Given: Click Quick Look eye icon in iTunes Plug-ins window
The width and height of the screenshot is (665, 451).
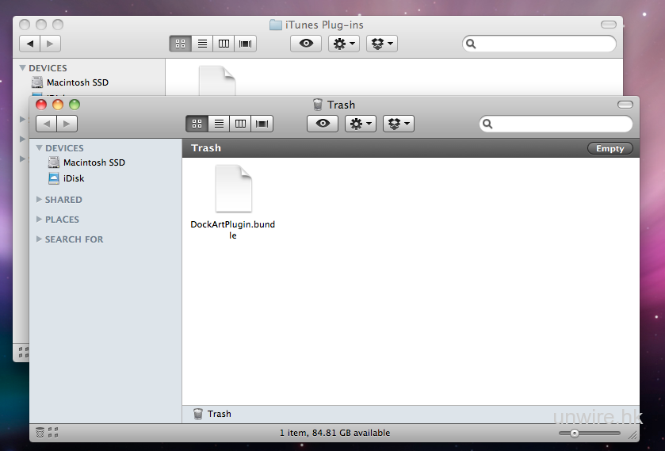Looking at the screenshot, I should click(x=306, y=44).
